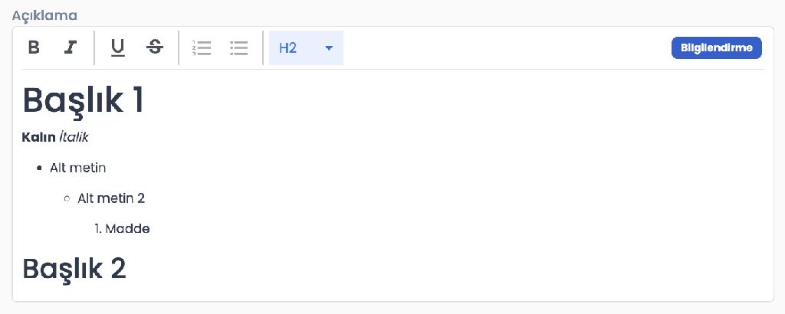The width and height of the screenshot is (785, 314).
Task: Click the bold word "Kalın"
Action: point(38,138)
